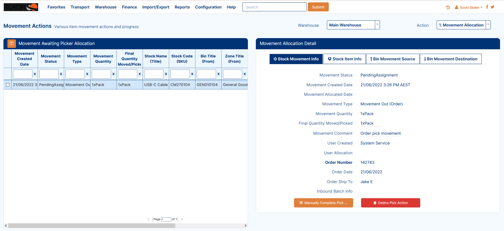Image resolution: width=504 pixels, height=231 pixels.
Task: Click the Submit search button
Action: [318, 7]
